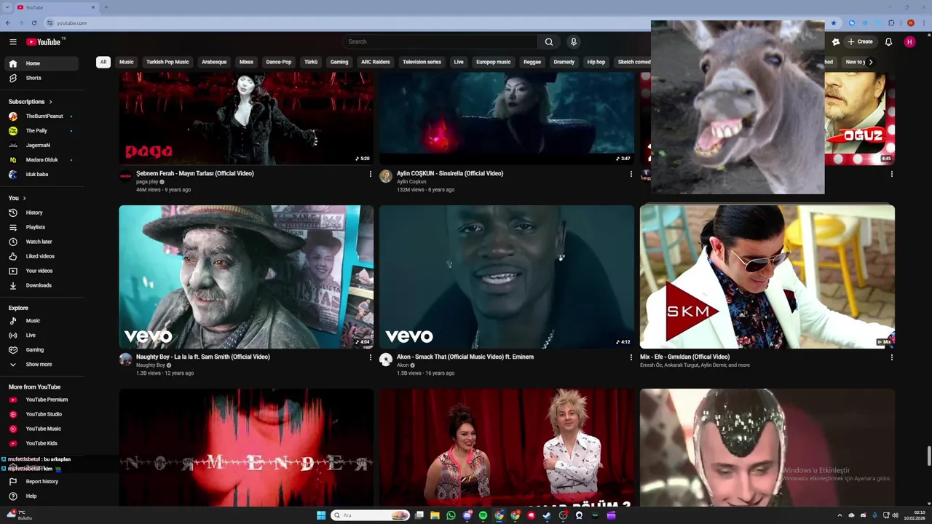Select the Arabesque chip
Screen dimensions: 932x524
tap(214, 62)
